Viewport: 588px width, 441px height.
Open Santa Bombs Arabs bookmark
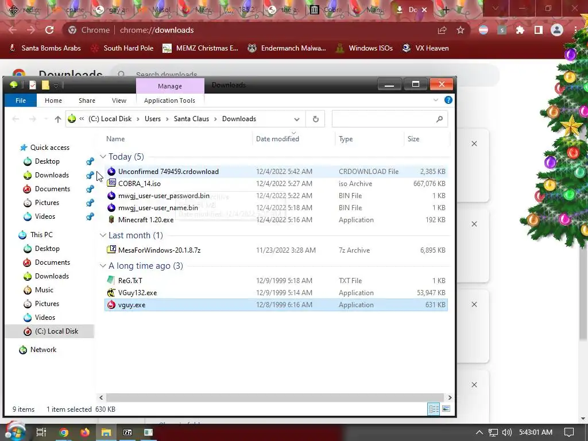click(45, 48)
